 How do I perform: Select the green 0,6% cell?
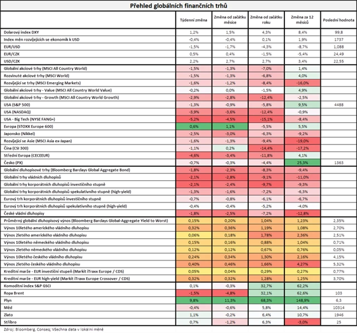click(x=192, y=127)
